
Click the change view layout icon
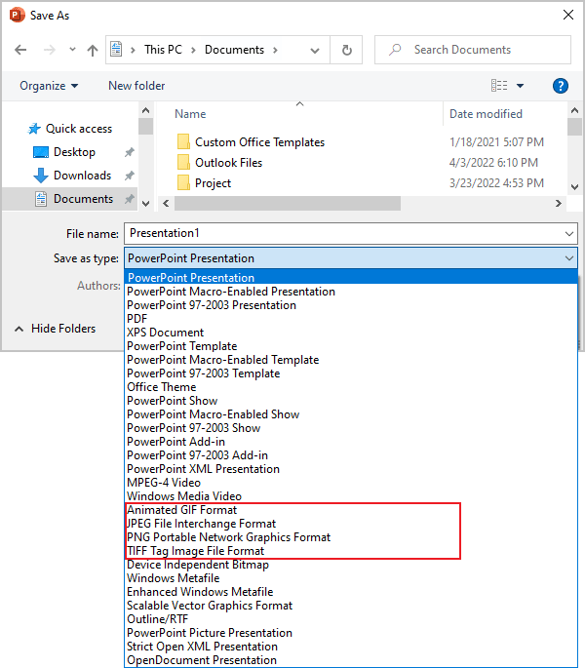click(x=499, y=86)
